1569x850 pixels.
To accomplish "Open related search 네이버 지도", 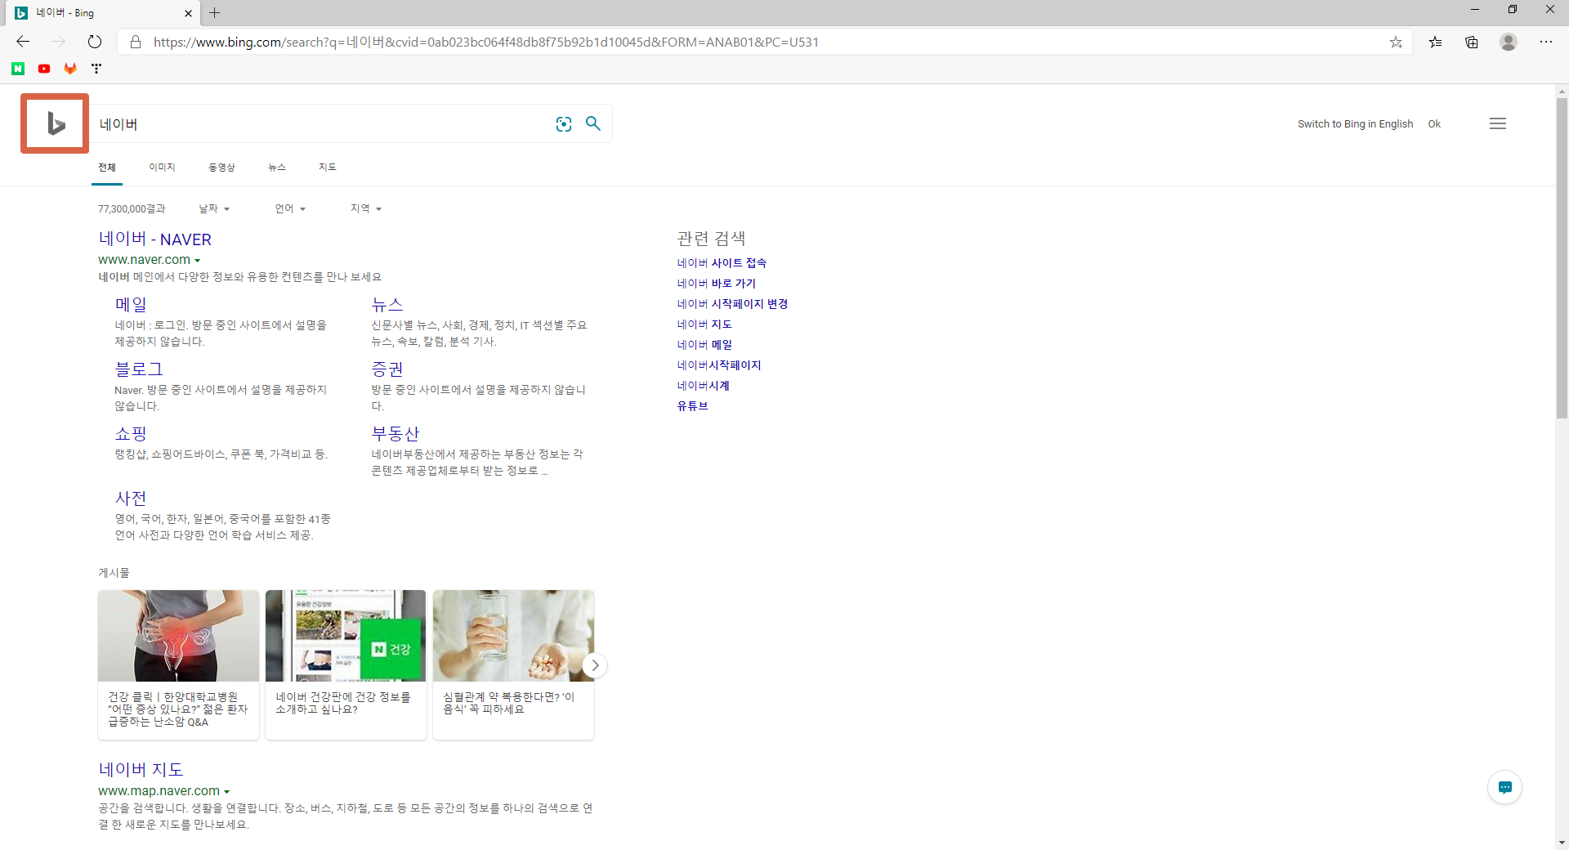I will point(704,324).
